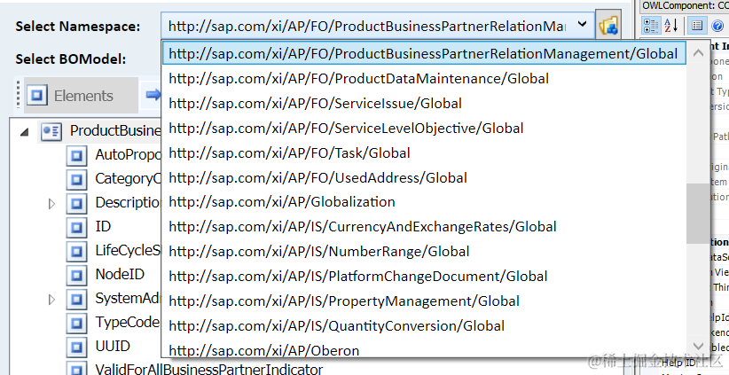This screenshot has width=729, height=375.
Task: Click the element icon beside TypeCode
Action: pos(76,324)
